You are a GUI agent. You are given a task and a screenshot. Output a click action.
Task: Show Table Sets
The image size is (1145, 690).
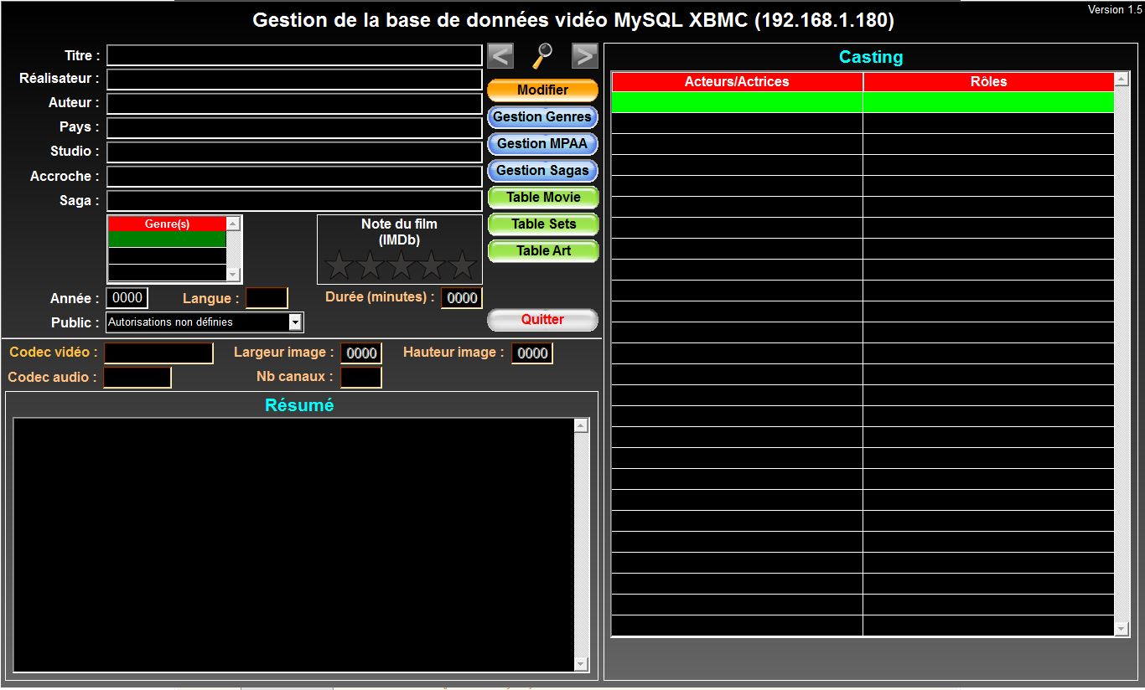pos(543,224)
